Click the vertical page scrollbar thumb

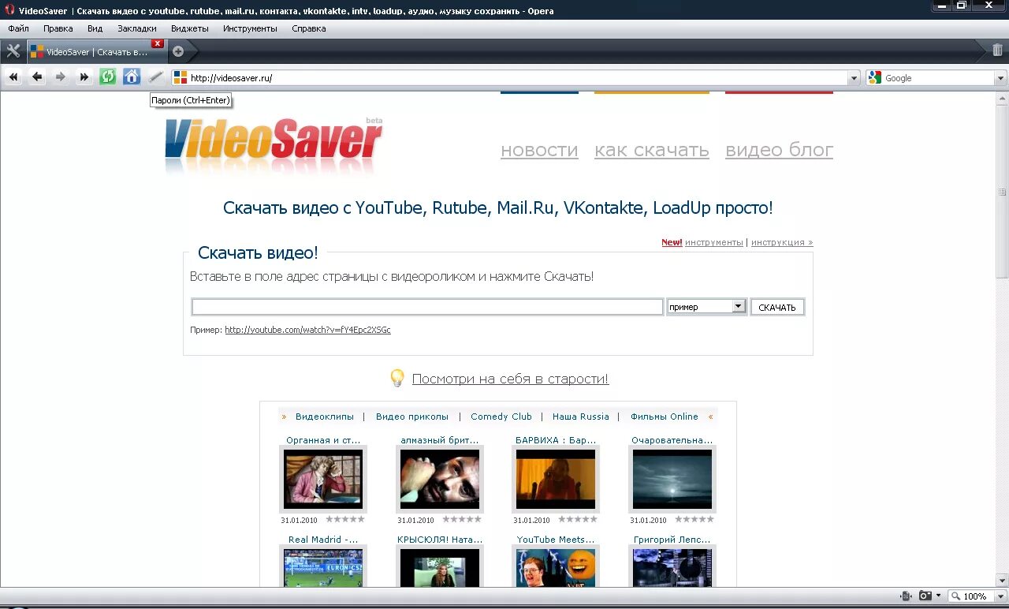tap(1002, 192)
